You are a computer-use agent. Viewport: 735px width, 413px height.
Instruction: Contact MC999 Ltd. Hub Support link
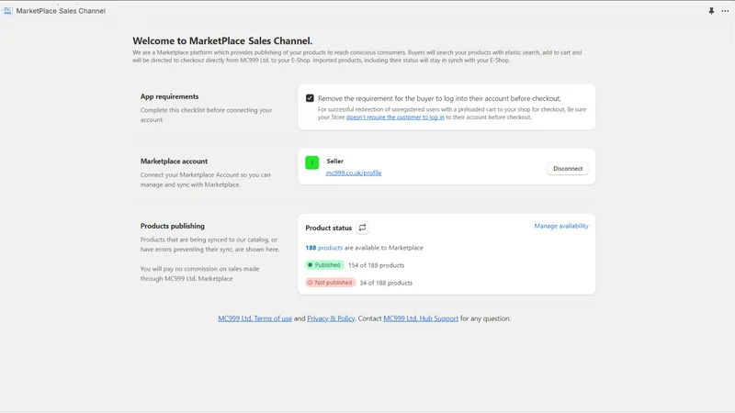point(421,318)
